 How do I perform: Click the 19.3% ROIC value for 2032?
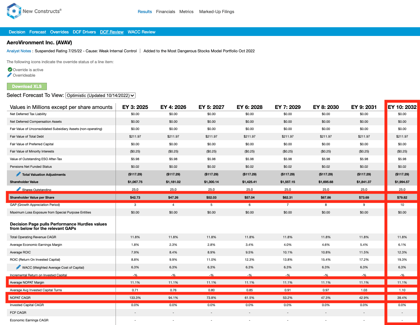point(402,260)
